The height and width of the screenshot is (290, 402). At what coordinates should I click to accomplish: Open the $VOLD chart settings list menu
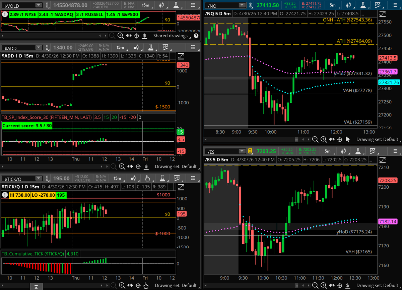[192, 5]
